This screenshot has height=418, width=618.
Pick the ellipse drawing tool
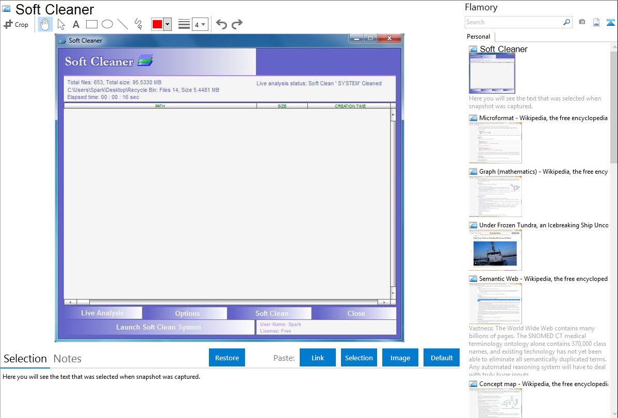tap(107, 24)
